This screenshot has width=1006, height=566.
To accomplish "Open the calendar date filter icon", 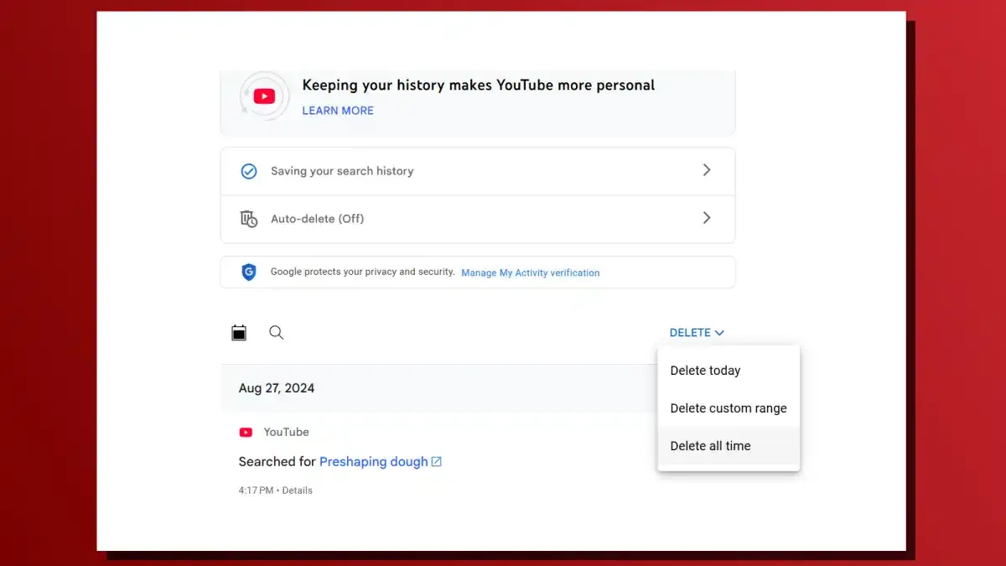I will tap(239, 333).
